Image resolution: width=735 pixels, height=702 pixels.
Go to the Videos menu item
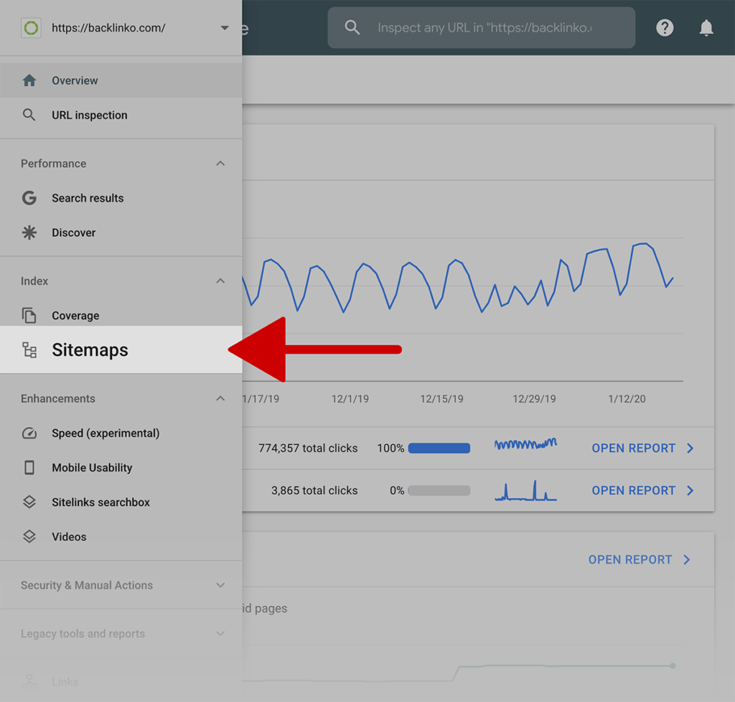click(x=69, y=537)
